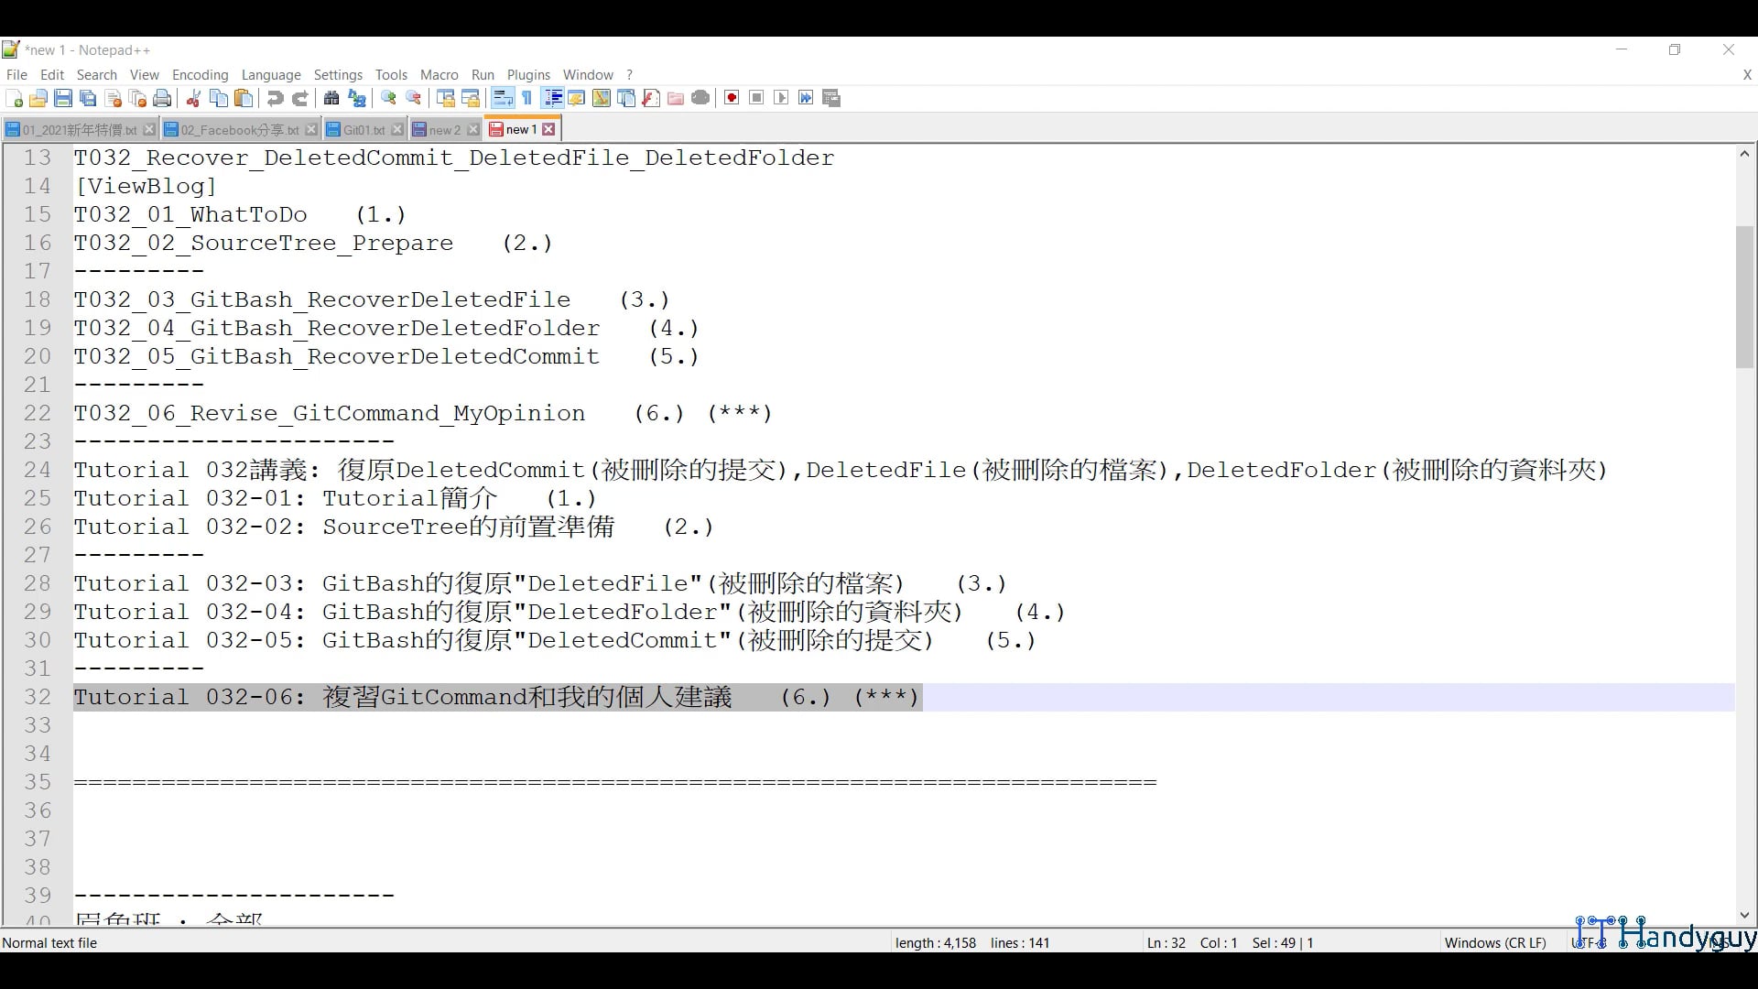The image size is (1758, 989).
Task: Print the current document
Action: (162, 98)
